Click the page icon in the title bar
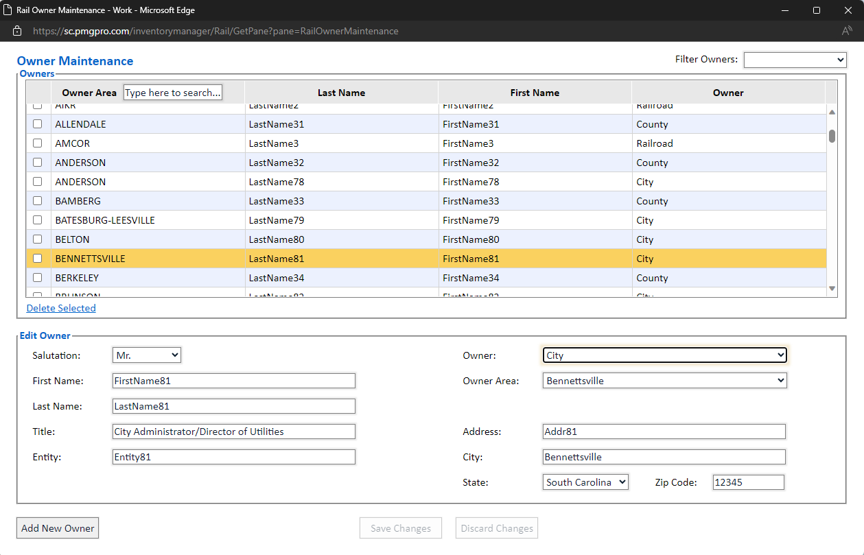Screen dimensions: 864x555 click(8, 10)
